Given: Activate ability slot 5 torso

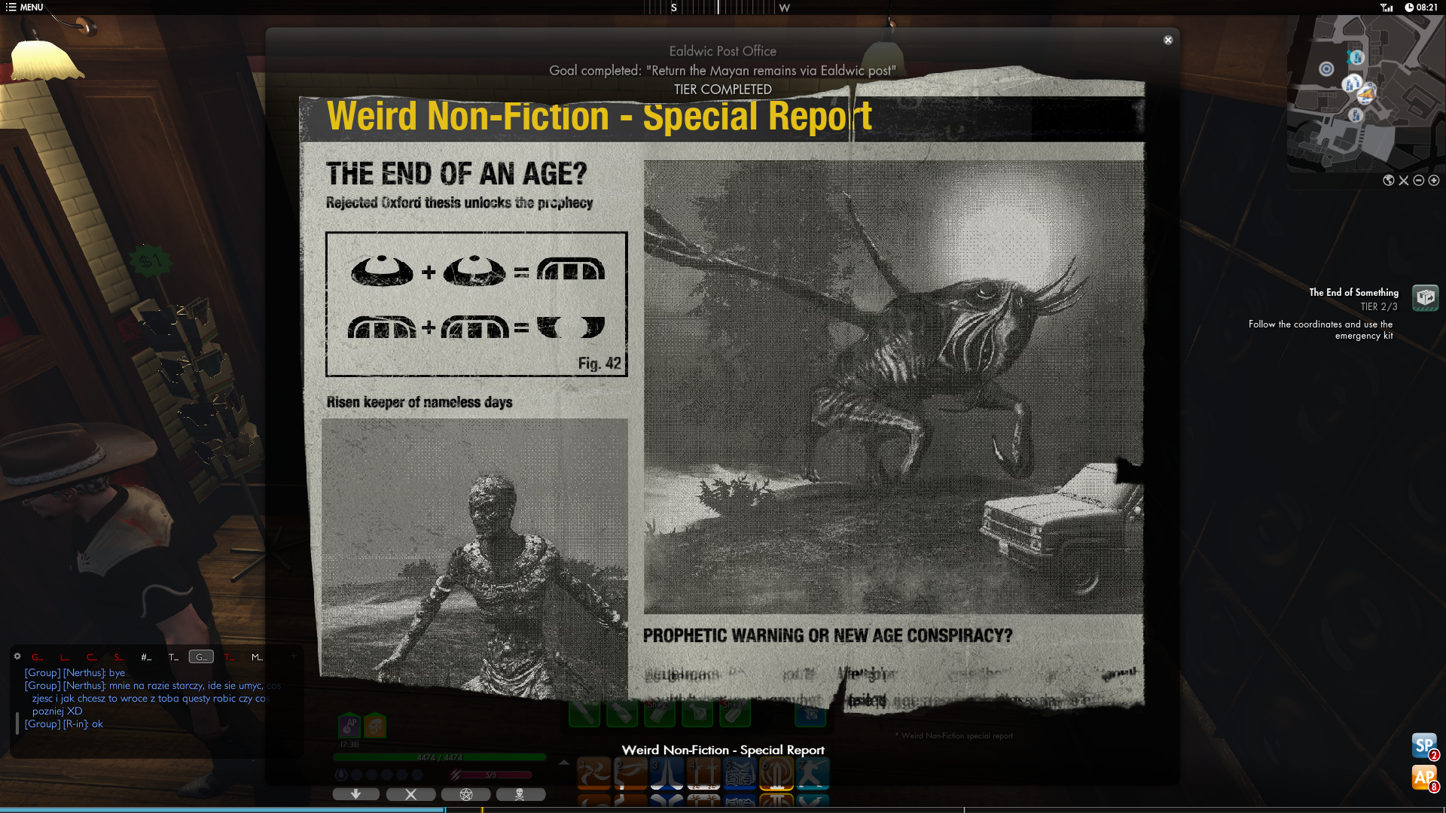Looking at the screenshot, I should tap(740, 774).
